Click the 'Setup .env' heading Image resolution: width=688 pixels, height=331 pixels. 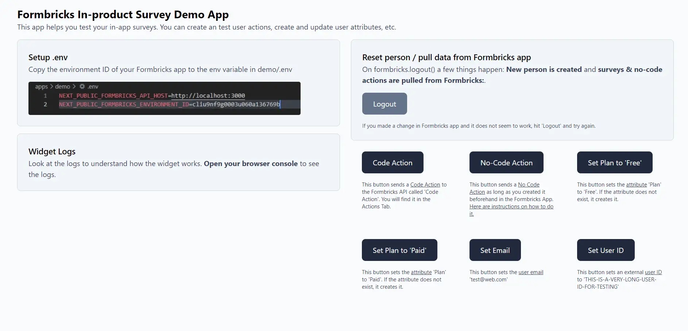coord(48,57)
